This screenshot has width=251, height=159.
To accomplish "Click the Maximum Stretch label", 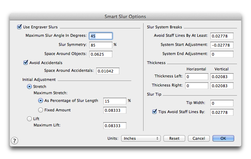I will pos(50,93).
